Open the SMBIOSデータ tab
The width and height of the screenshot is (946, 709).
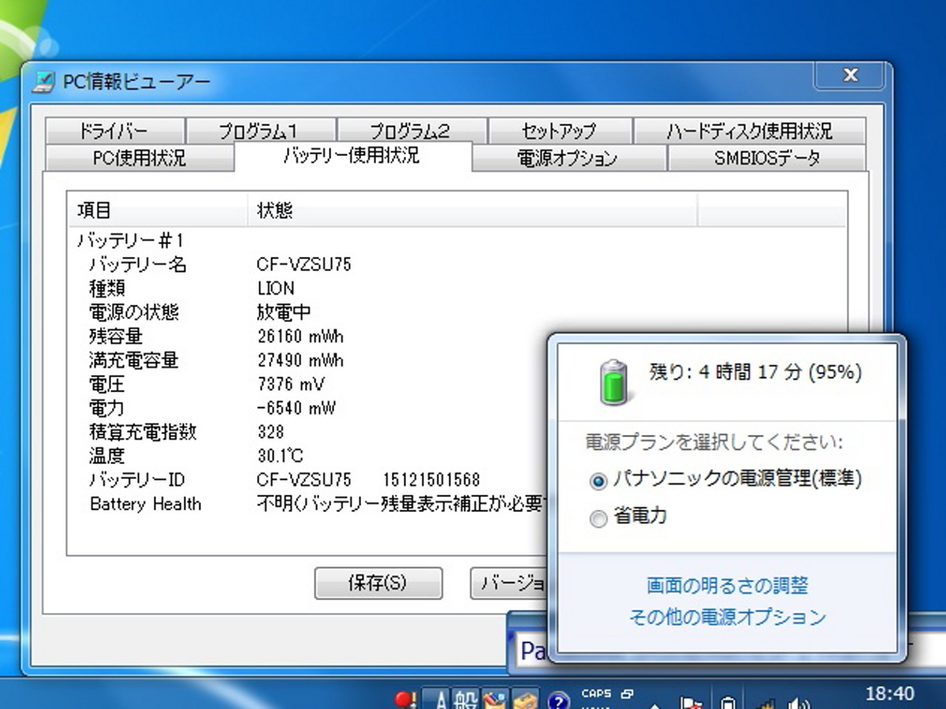point(766,158)
